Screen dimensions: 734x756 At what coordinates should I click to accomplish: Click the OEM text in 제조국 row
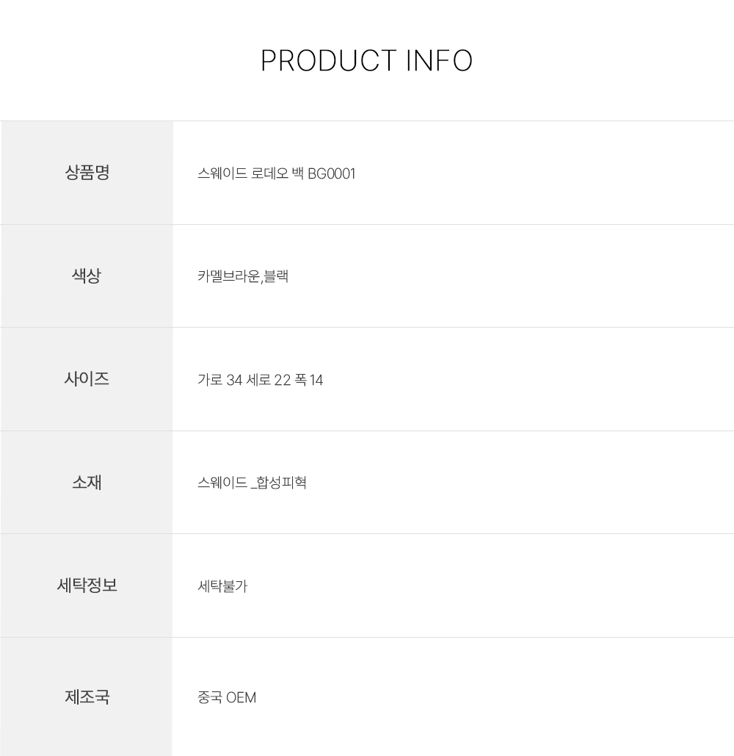(241, 697)
